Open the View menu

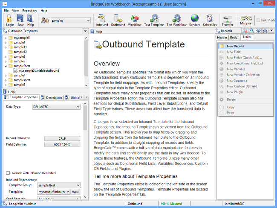pos(15,11)
